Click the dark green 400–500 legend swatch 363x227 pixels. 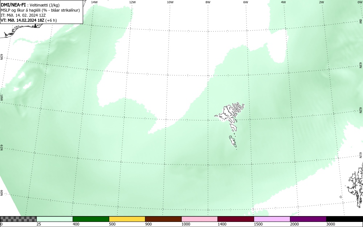tap(91, 219)
